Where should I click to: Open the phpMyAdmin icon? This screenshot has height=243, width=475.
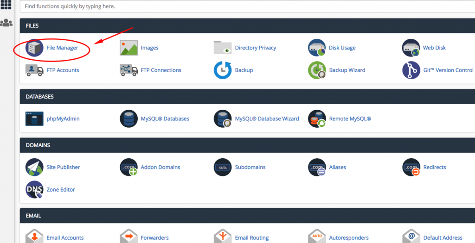(x=34, y=119)
